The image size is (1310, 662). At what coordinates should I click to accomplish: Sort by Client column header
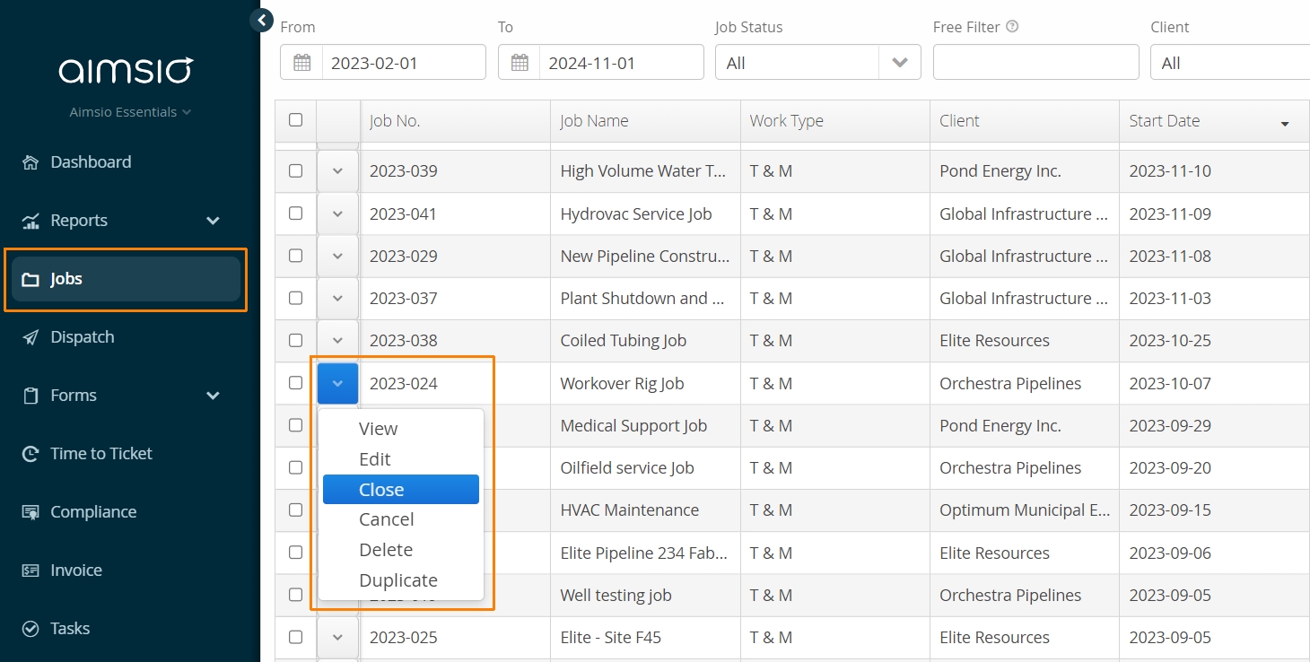click(x=1025, y=121)
